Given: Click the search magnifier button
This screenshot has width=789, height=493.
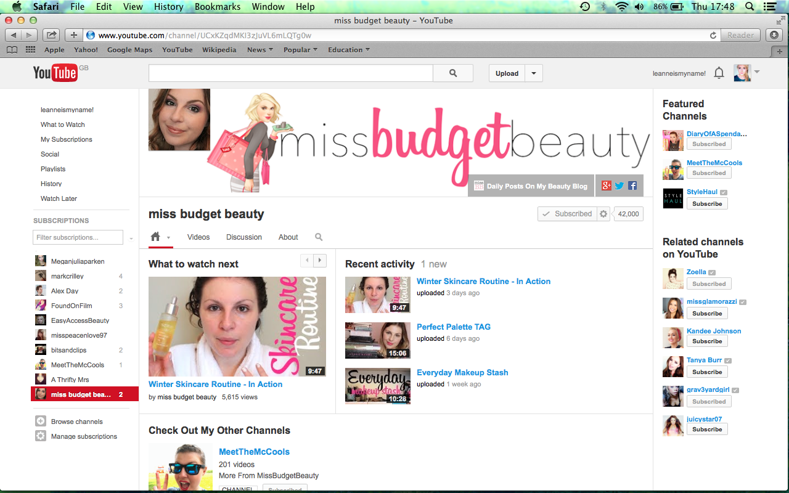Looking at the screenshot, I should pyautogui.click(x=453, y=73).
